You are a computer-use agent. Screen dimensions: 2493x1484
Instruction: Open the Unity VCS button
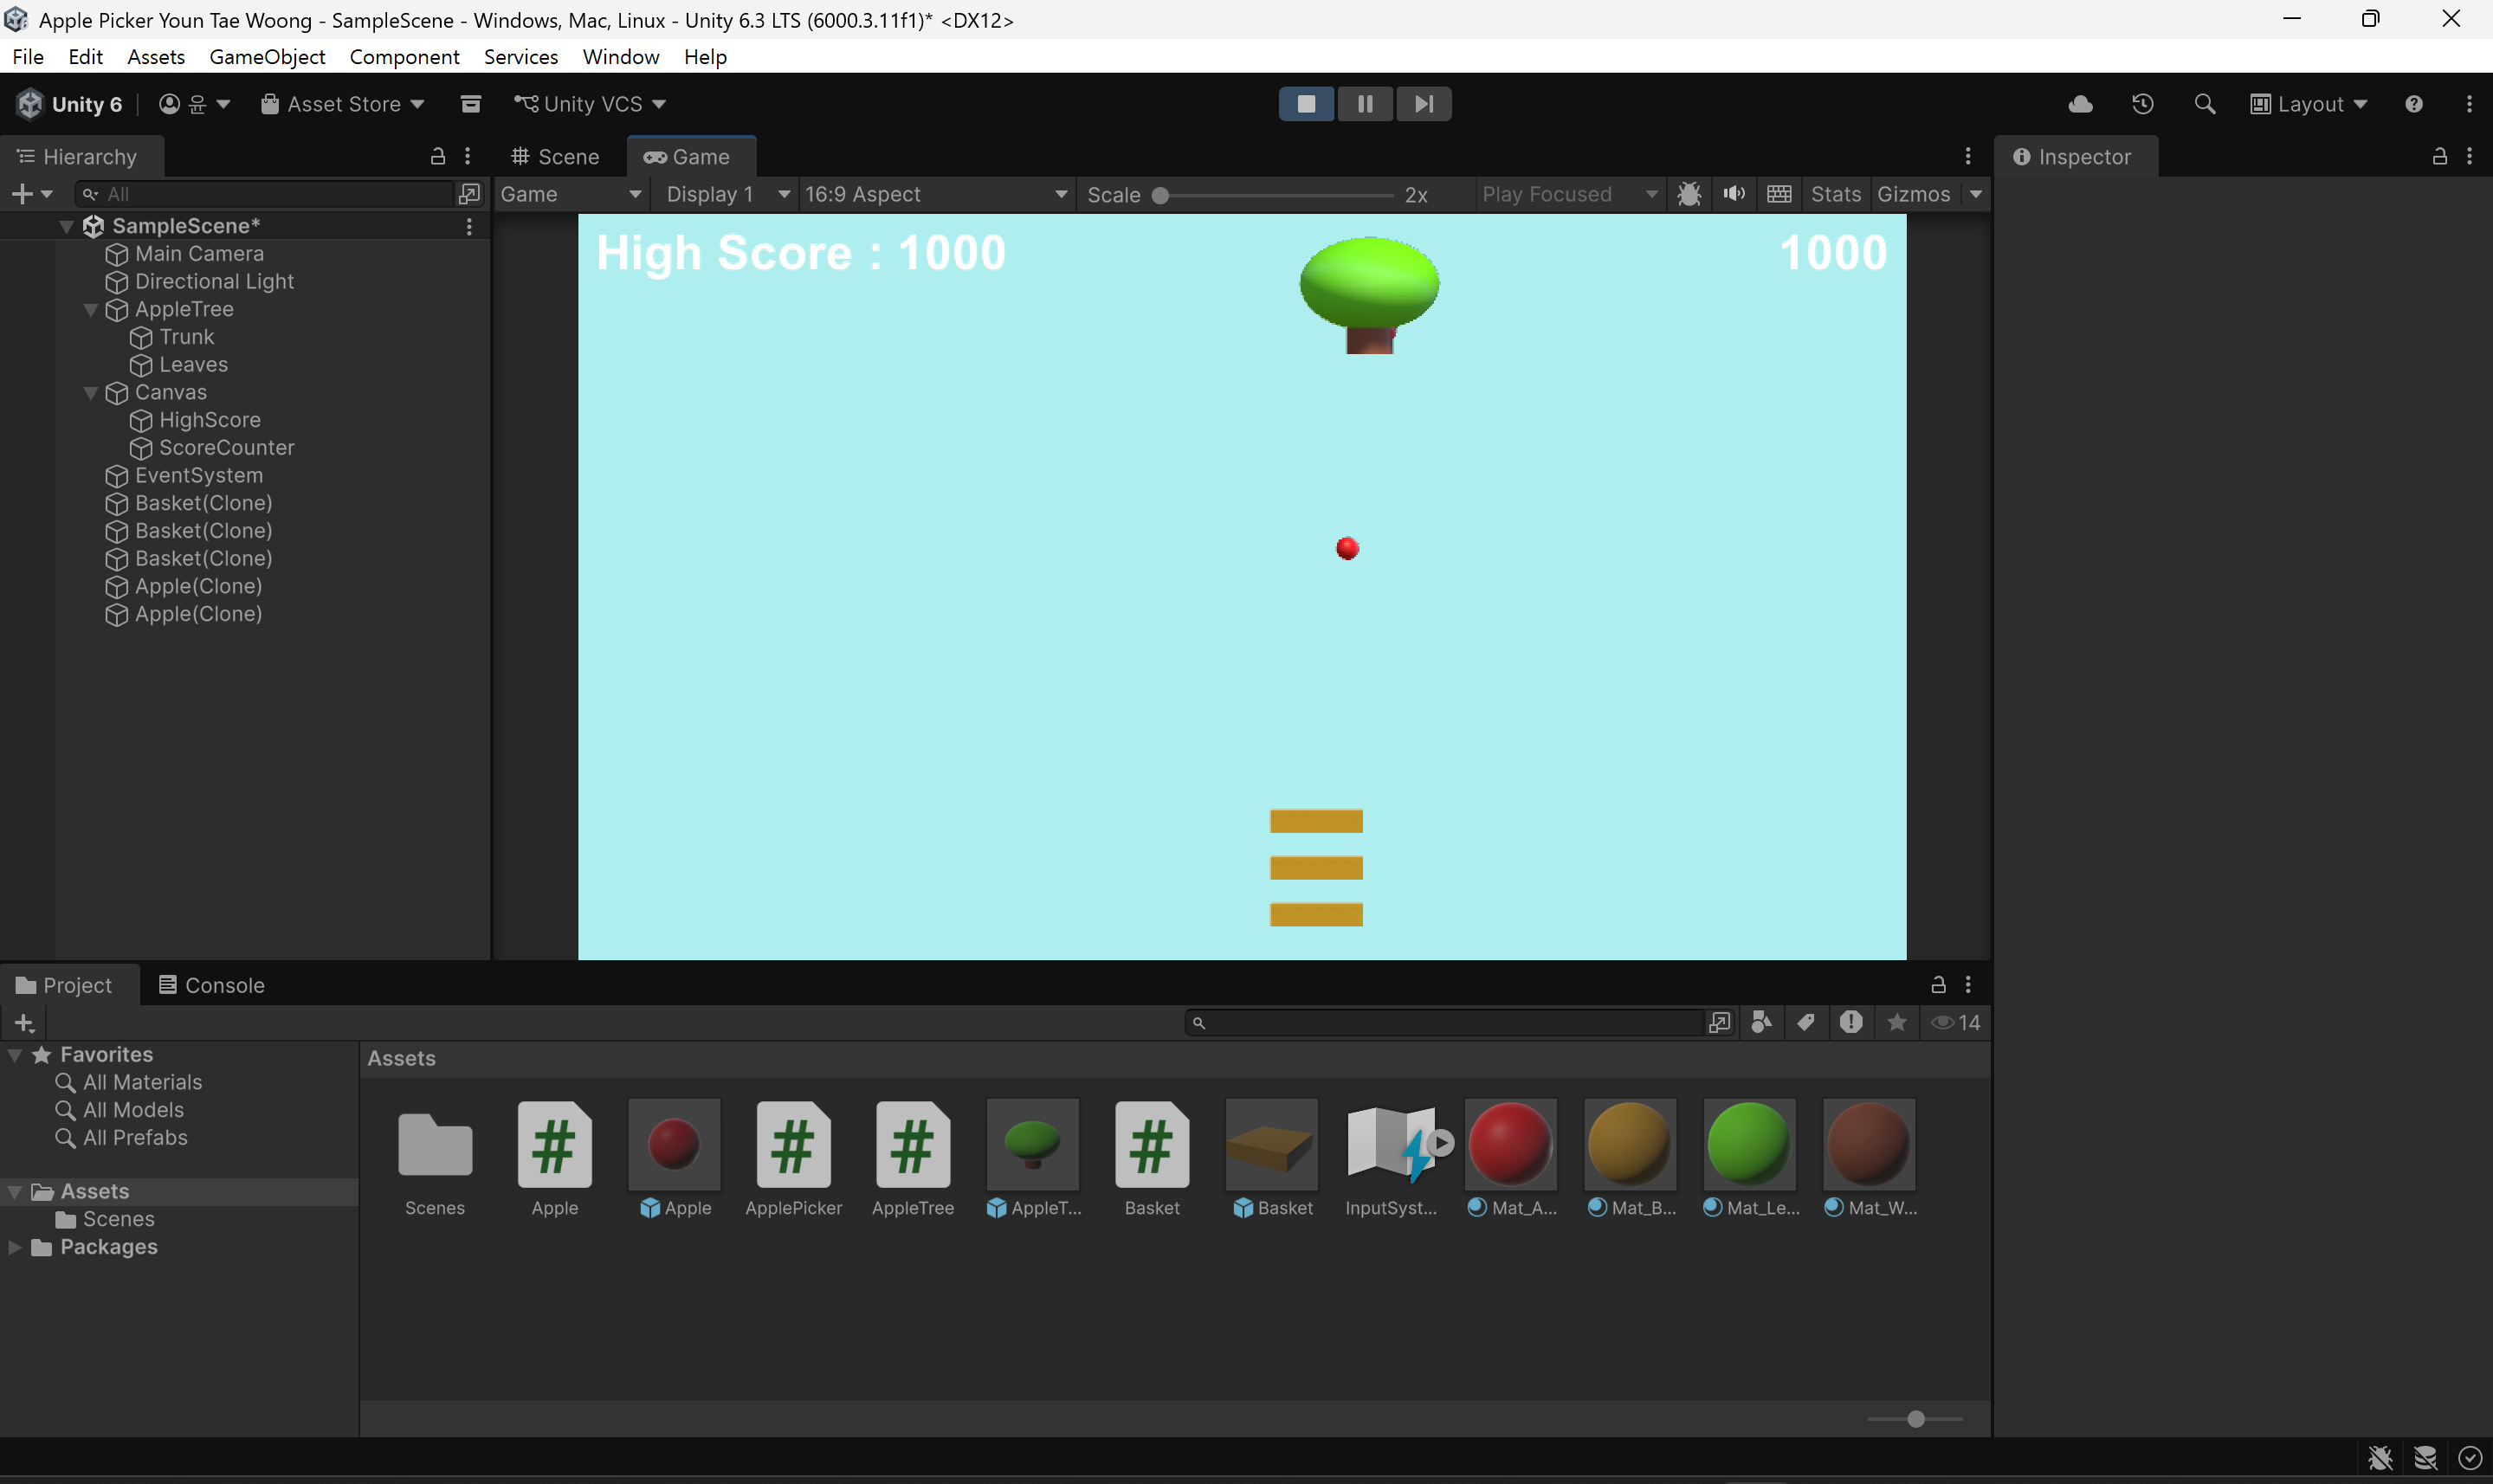[589, 104]
